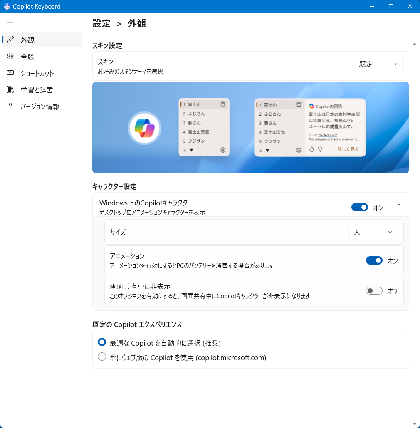Open the 全般 settings page
This screenshot has width=420, height=428.
(x=42, y=56)
